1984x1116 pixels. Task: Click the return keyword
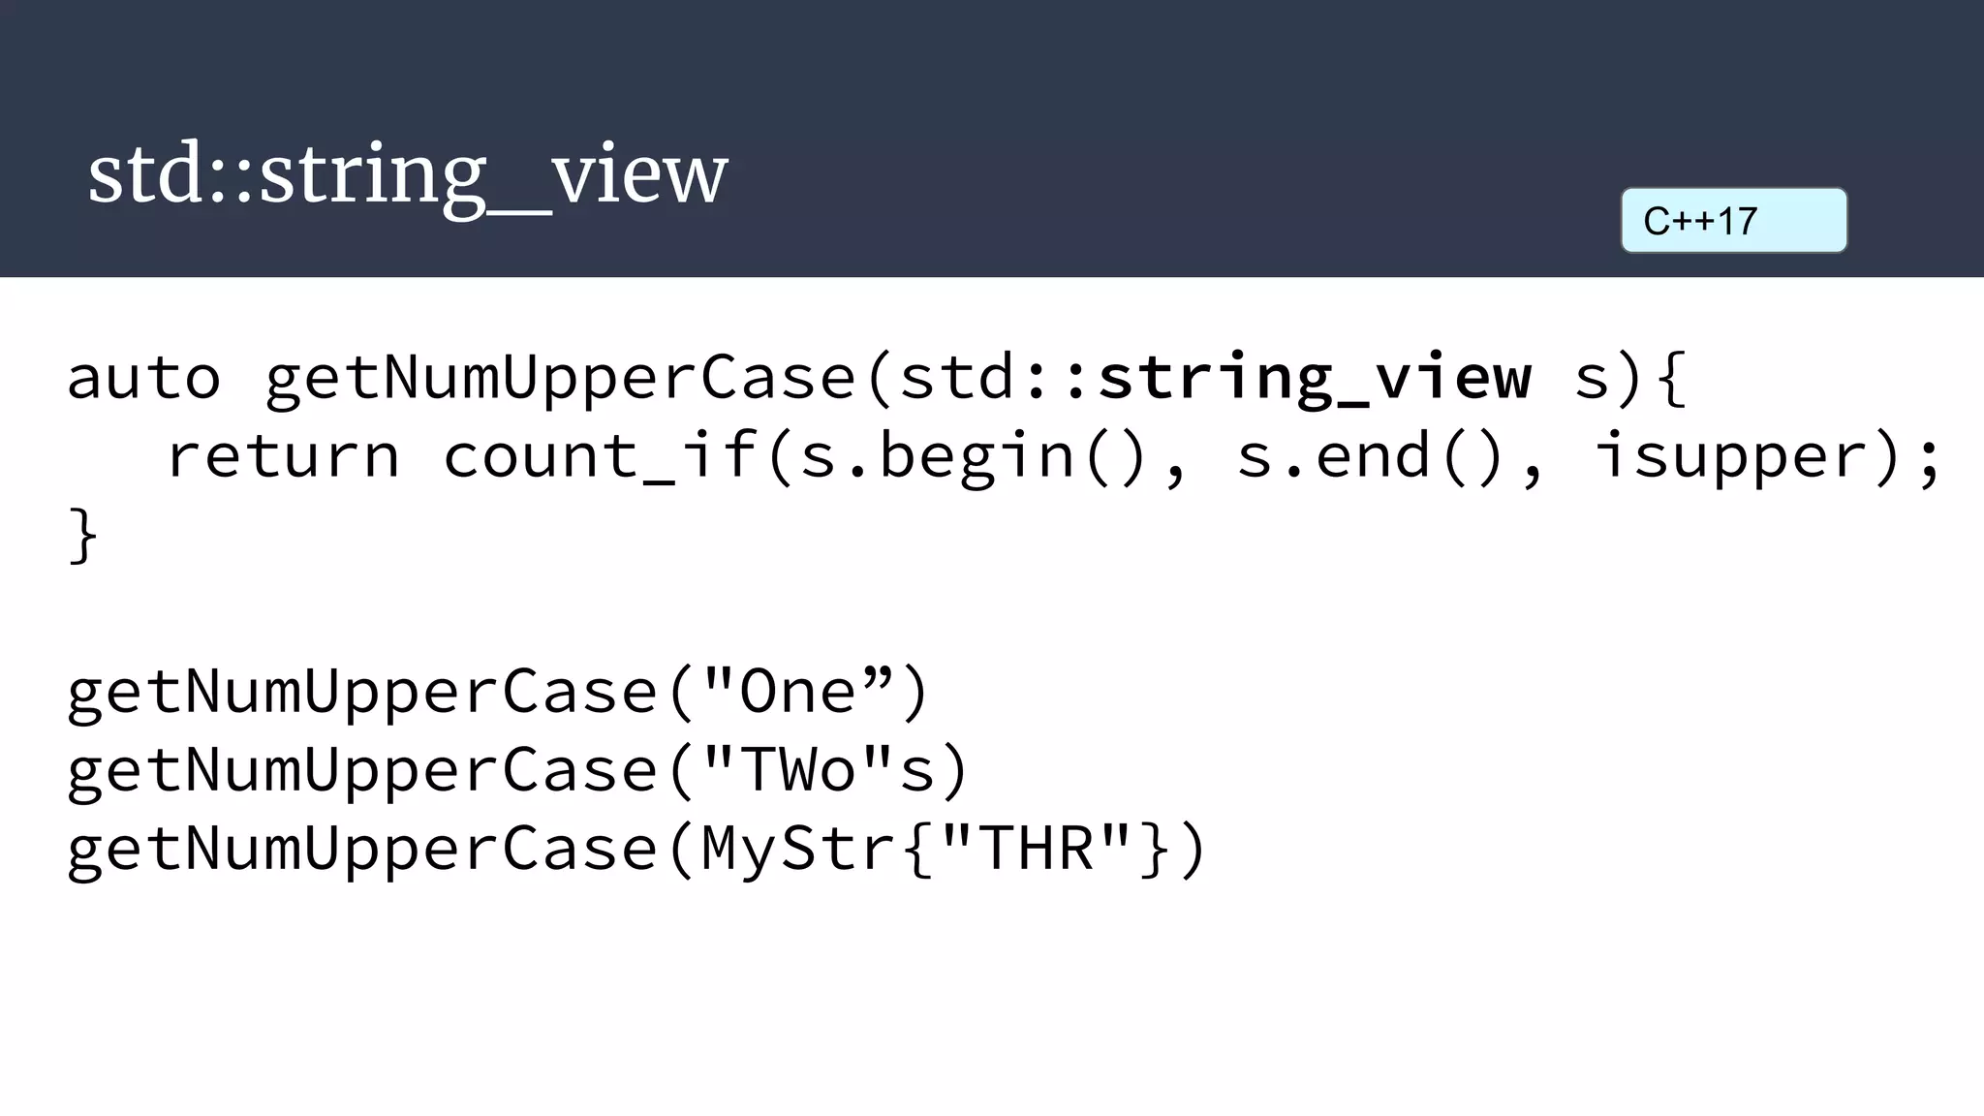[283, 455]
